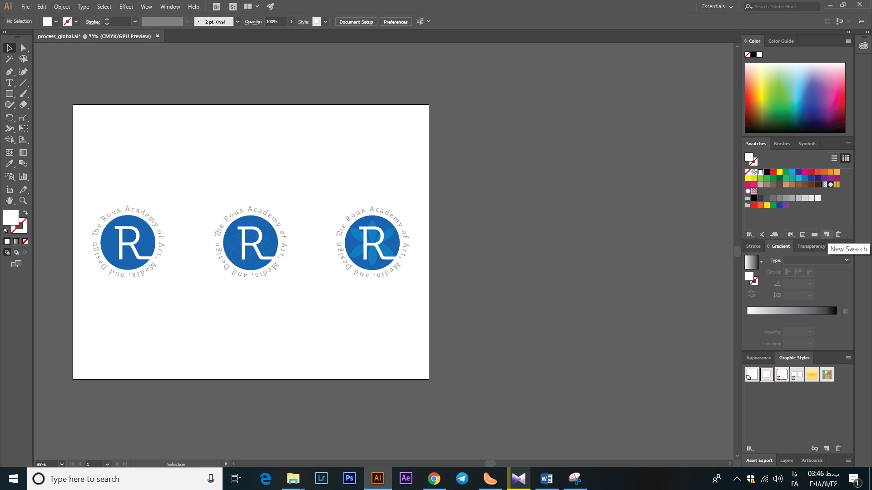
Task: Select the Column Graph tool
Action: (23, 176)
